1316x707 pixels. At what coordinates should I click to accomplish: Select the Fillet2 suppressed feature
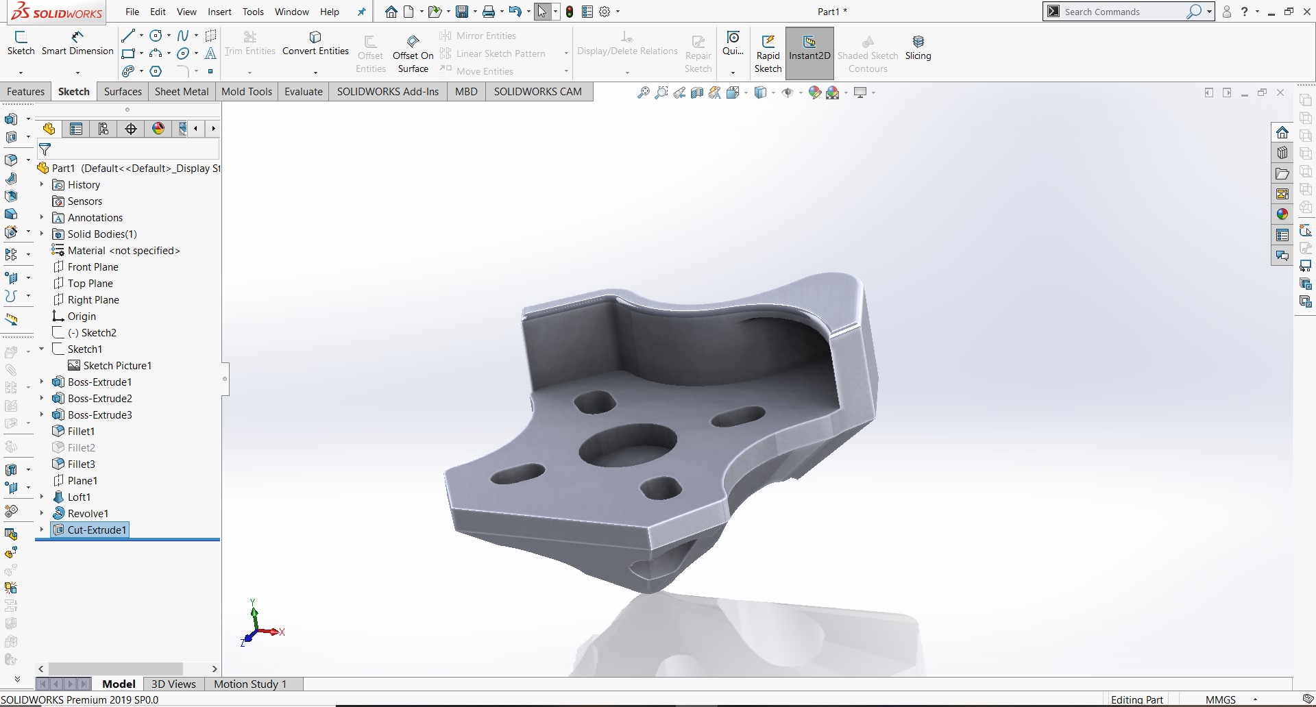tap(74, 448)
